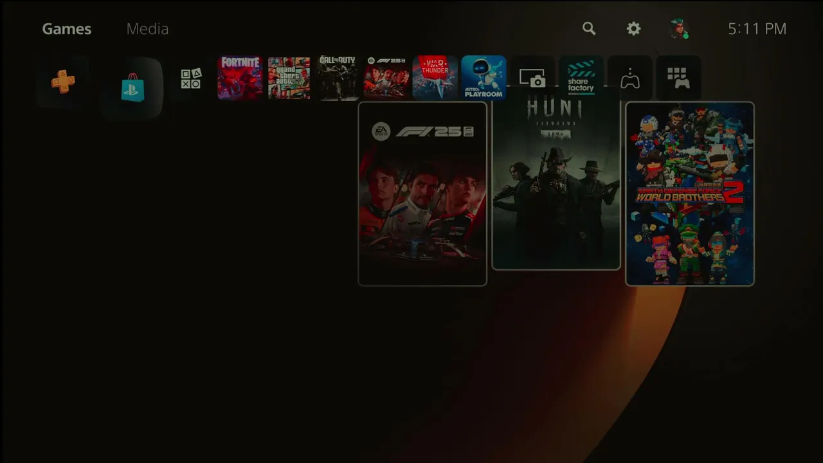Open the user profile avatar
This screenshot has height=463, width=823.
tap(679, 29)
